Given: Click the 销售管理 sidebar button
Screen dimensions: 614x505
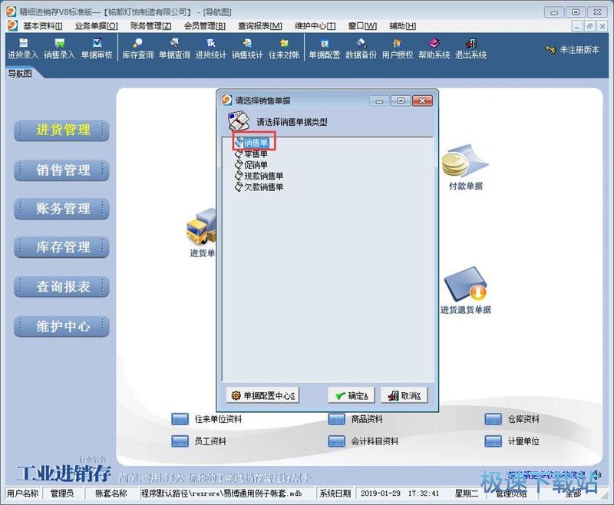Looking at the screenshot, I should (x=61, y=170).
